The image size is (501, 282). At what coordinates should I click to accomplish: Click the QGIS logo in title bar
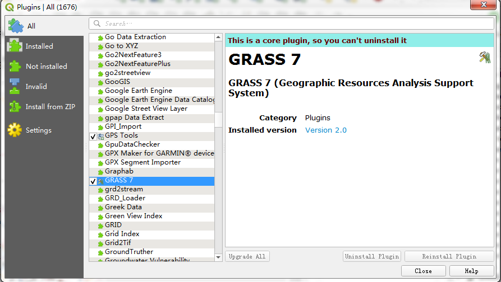click(x=10, y=7)
